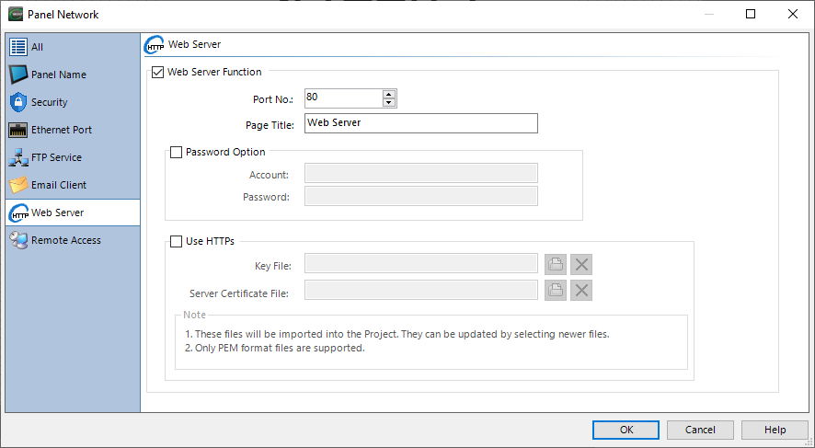The image size is (815, 448).
Task: Decrease the Port No. value
Action: pos(389,103)
